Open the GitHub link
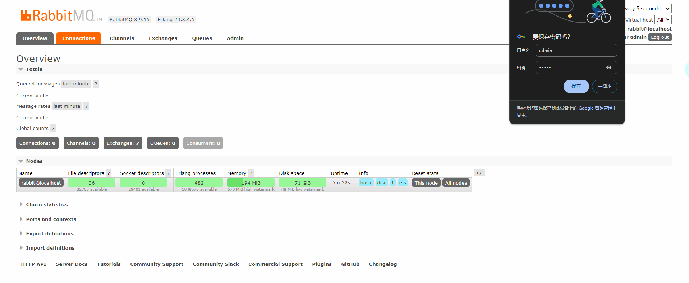The image size is (689, 283). click(350, 264)
